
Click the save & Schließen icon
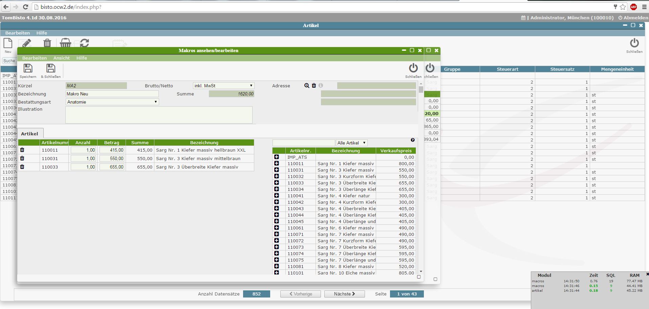pyautogui.click(x=50, y=69)
